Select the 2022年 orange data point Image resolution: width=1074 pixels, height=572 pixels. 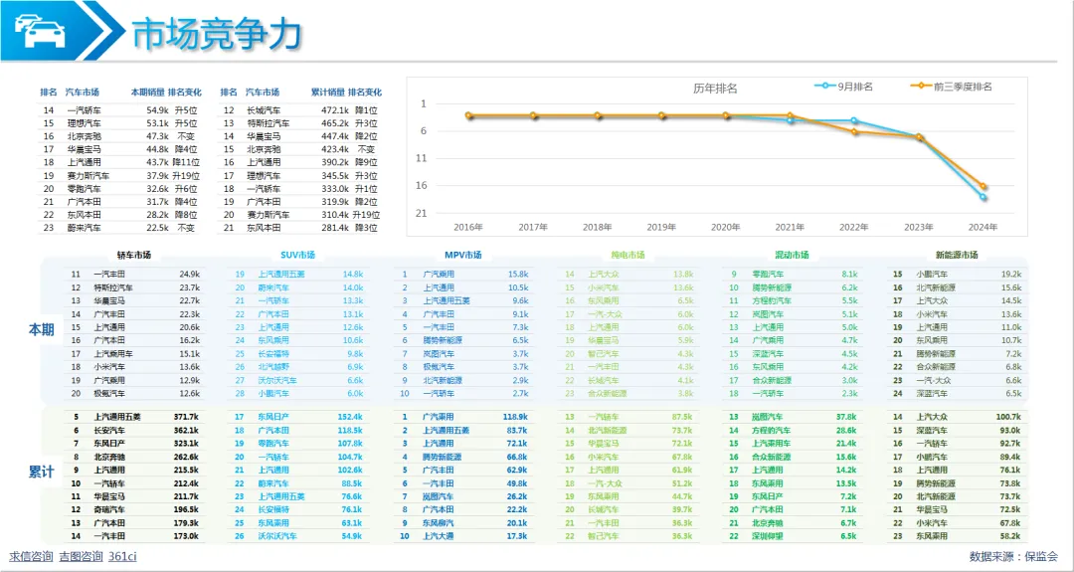tap(854, 131)
